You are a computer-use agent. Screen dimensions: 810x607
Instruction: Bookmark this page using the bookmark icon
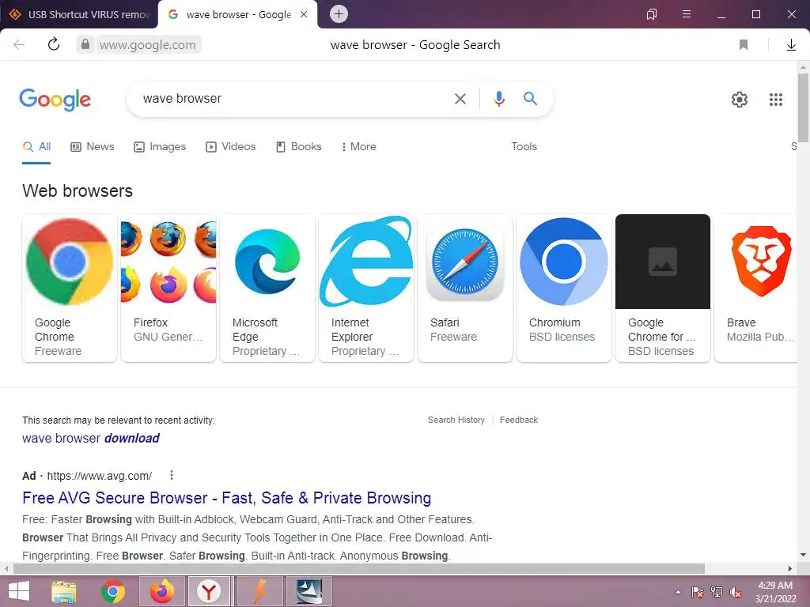click(x=744, y=45)
